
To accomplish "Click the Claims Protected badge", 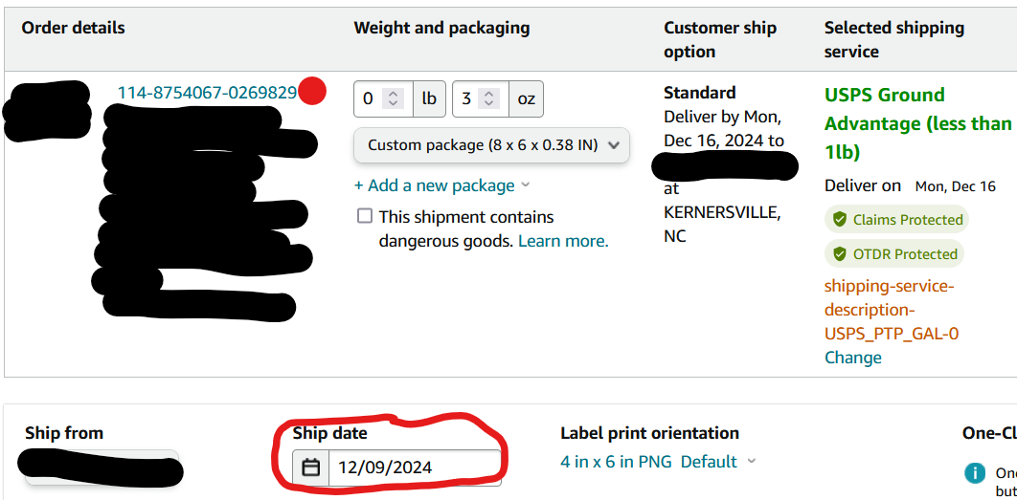I will click(897, 220).
